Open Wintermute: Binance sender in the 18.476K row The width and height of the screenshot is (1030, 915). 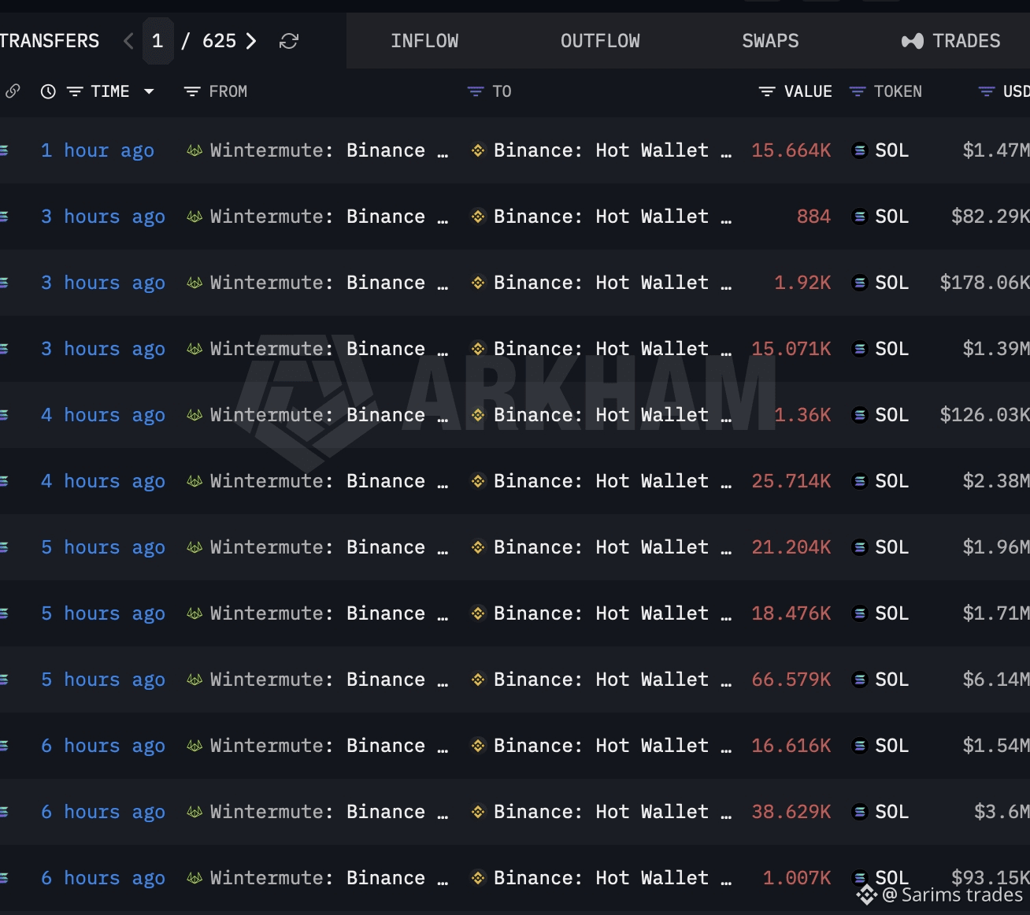329,613
